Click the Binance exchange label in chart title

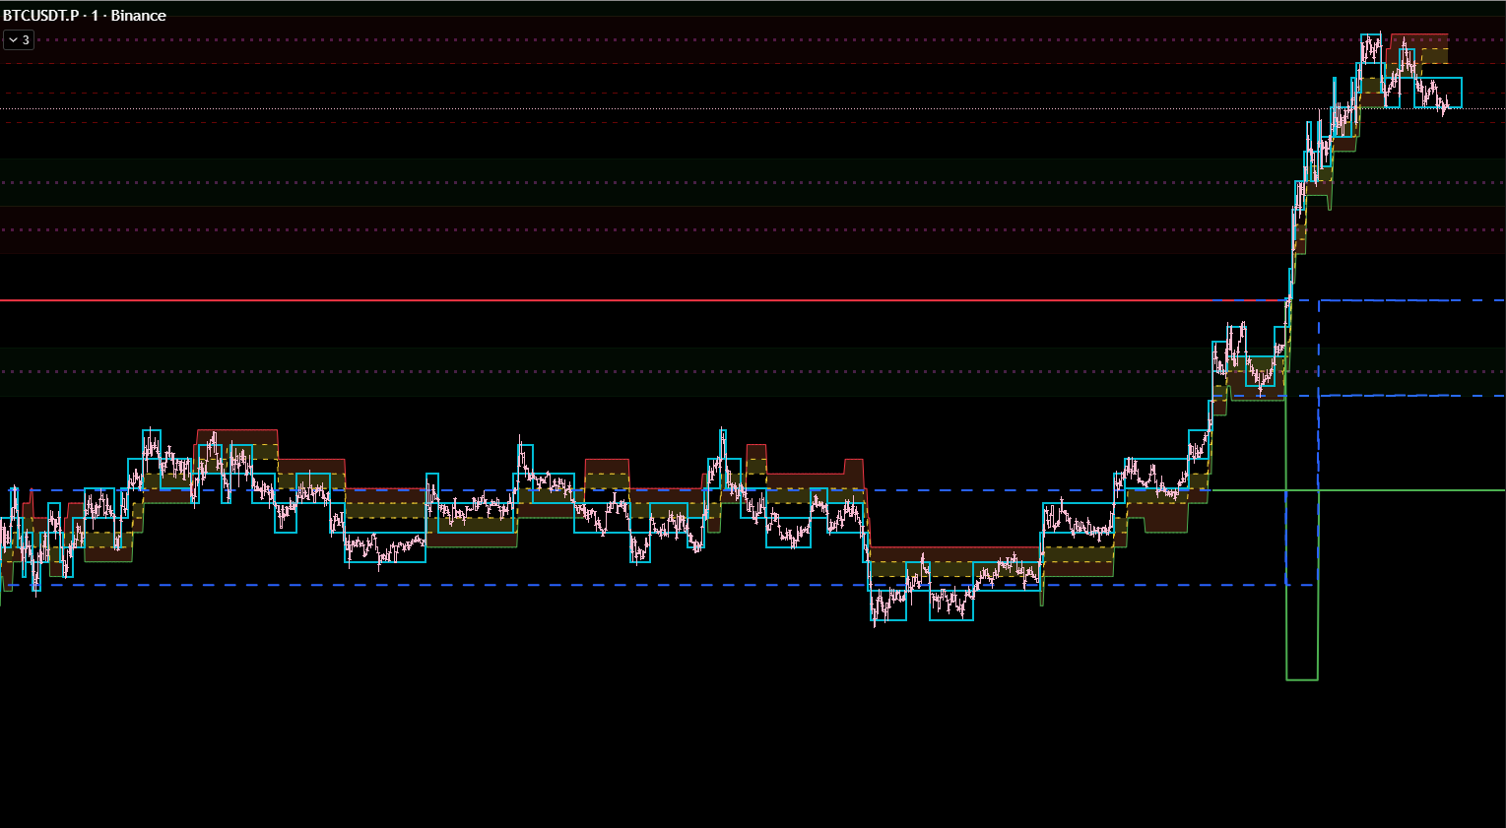click(x=138, y=16)
